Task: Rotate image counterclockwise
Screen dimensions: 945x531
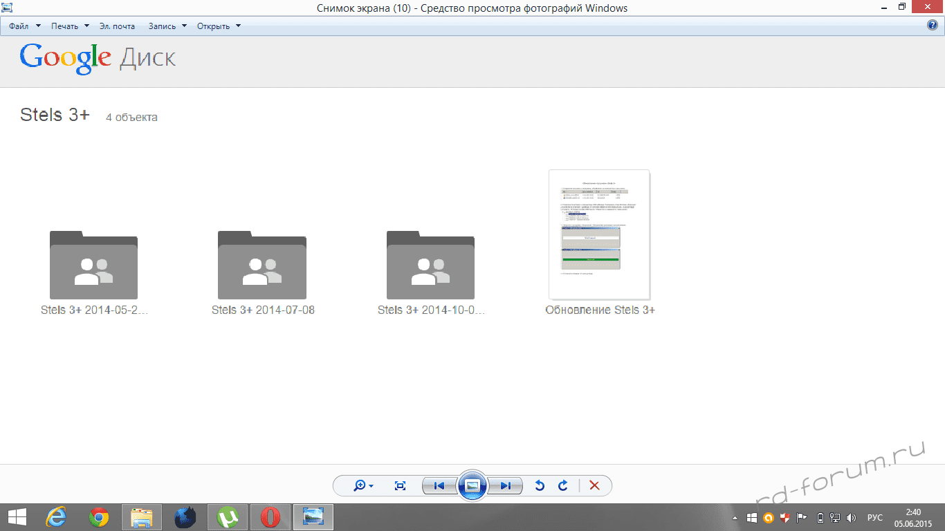Action: [540, 486]
